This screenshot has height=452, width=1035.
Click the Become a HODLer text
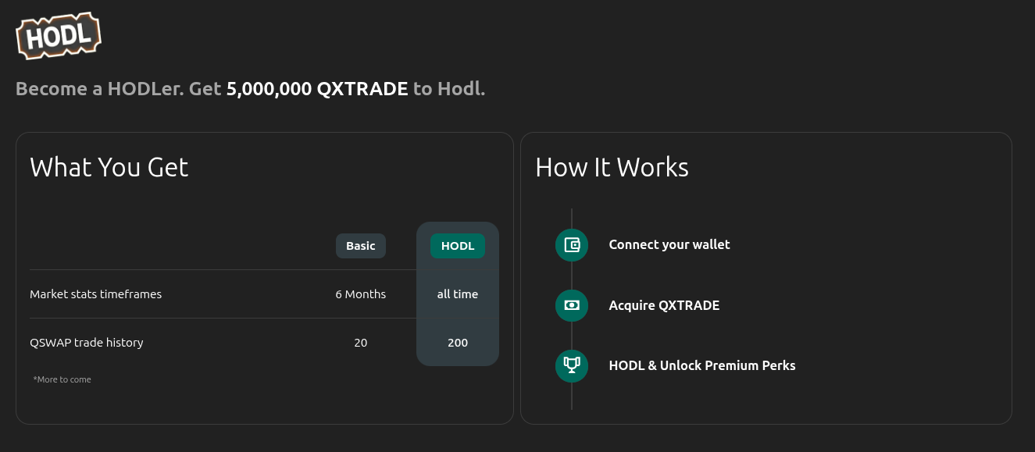99,89
